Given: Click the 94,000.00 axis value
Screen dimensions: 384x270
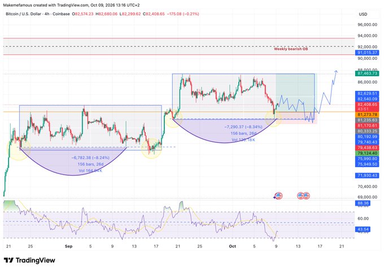Looking at the screenshot, I should pyautogui.click(x=368, y=36).
